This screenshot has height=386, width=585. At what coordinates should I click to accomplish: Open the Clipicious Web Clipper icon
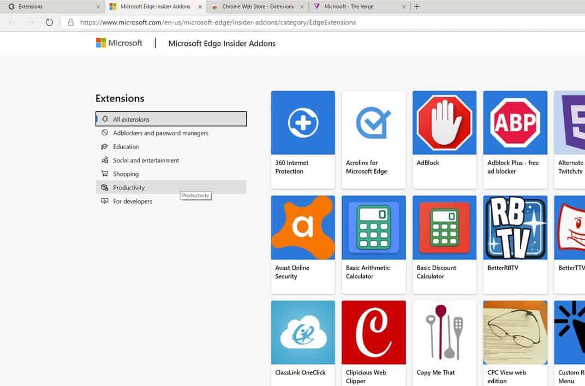point(373,332)
